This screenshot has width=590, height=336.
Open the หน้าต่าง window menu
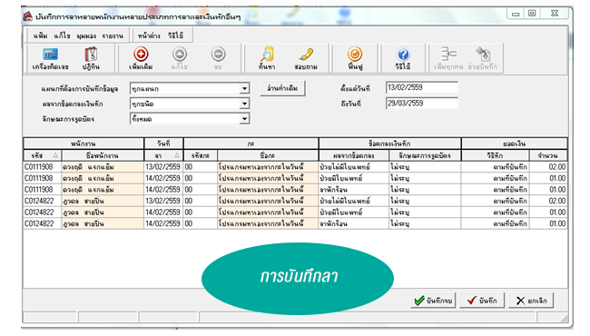[149, 35]
